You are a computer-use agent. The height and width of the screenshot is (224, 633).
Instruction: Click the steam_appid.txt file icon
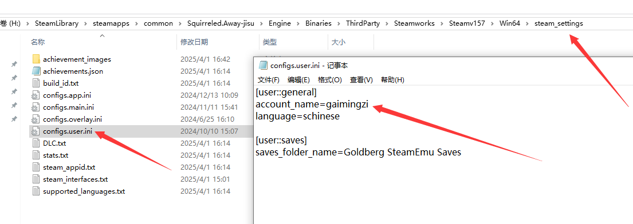(36, 167)
